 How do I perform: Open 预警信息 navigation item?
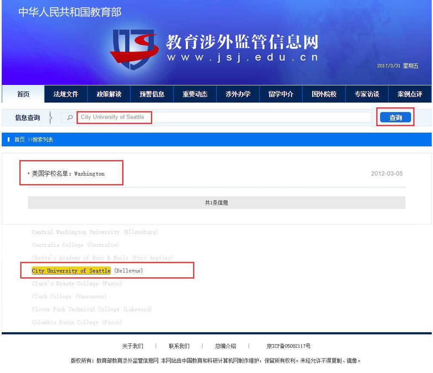(x=152, y=94)
